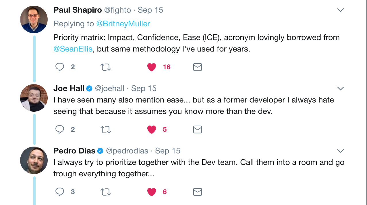The height and width of the screenshot is (205, 367).
Task: Share Joe Hall's tweet by message envelope
Action: coord(198,129)
